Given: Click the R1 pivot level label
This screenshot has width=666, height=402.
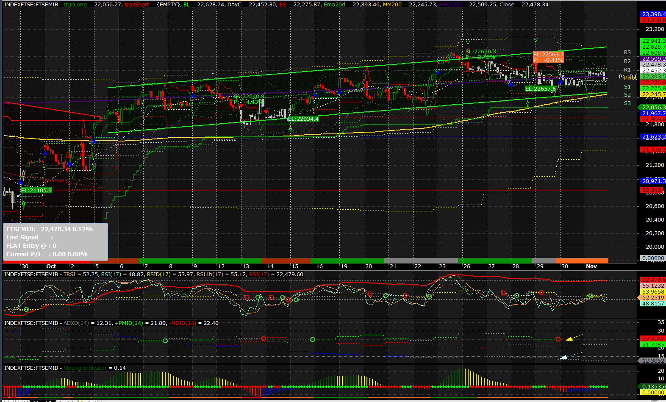Looking at the screenshot, I should click(x=627, y=69).
